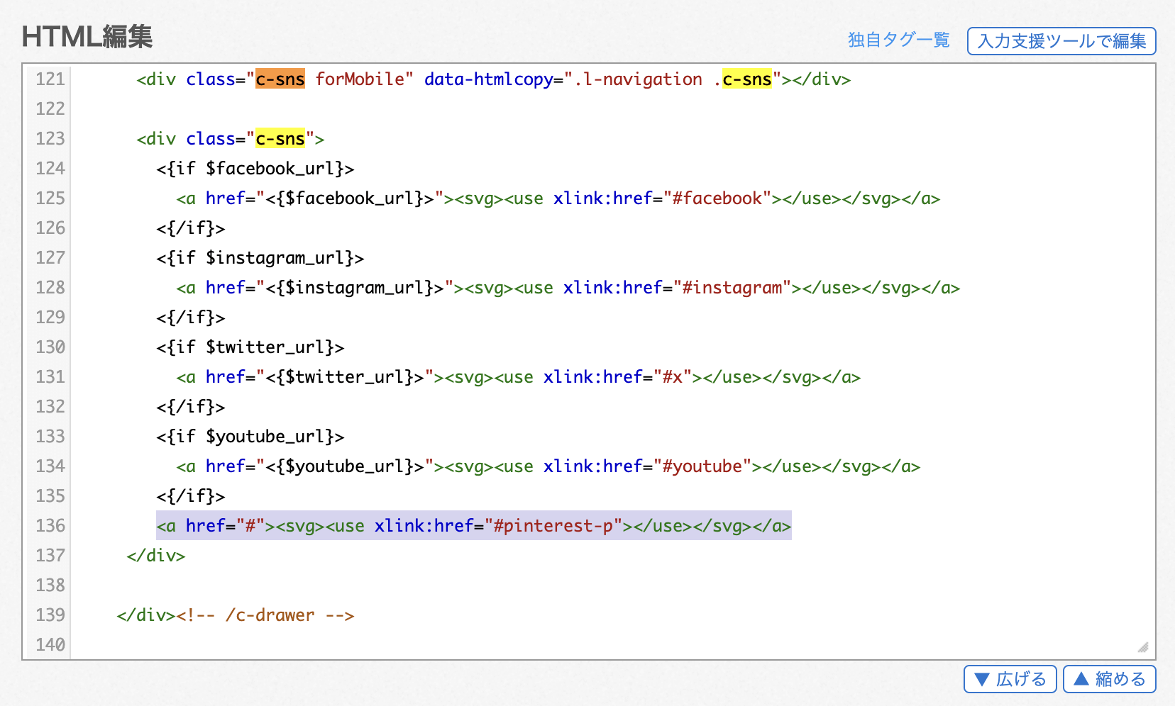The width and height of the screenshot is (1175, 706).
Task: Click the /c-drawer comment on line 139
Action: [x=265, y=615]
